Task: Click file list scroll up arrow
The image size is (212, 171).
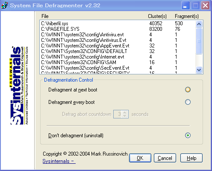Action: (x=199, y=24)
